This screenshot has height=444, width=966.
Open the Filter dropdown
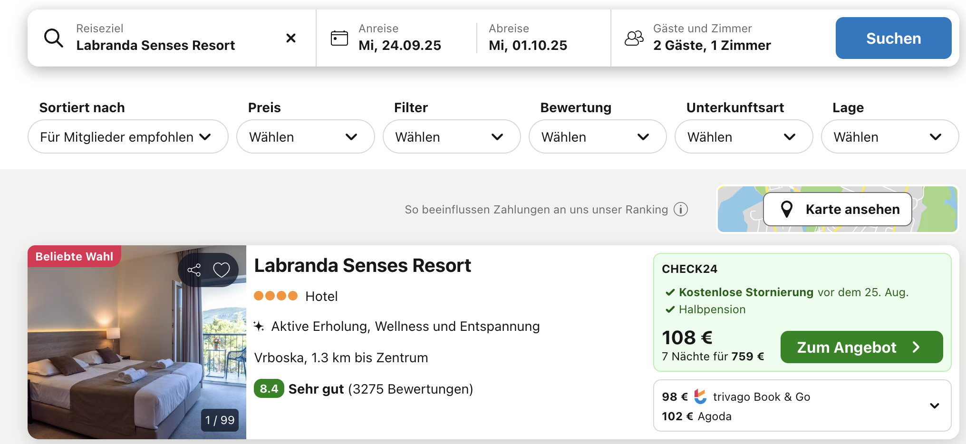click(x=452, y=136)
